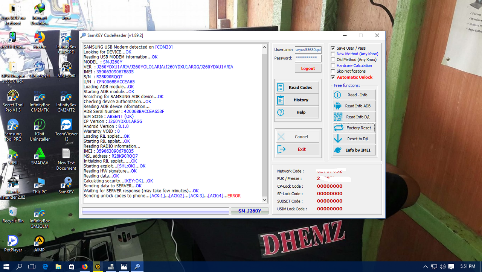Launch IObit Uninstaller from the desktop

coord(40,130)
